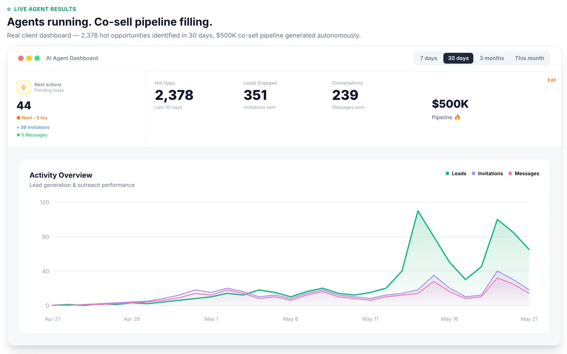Click the May 6 axis label

[x=291, y=319]
